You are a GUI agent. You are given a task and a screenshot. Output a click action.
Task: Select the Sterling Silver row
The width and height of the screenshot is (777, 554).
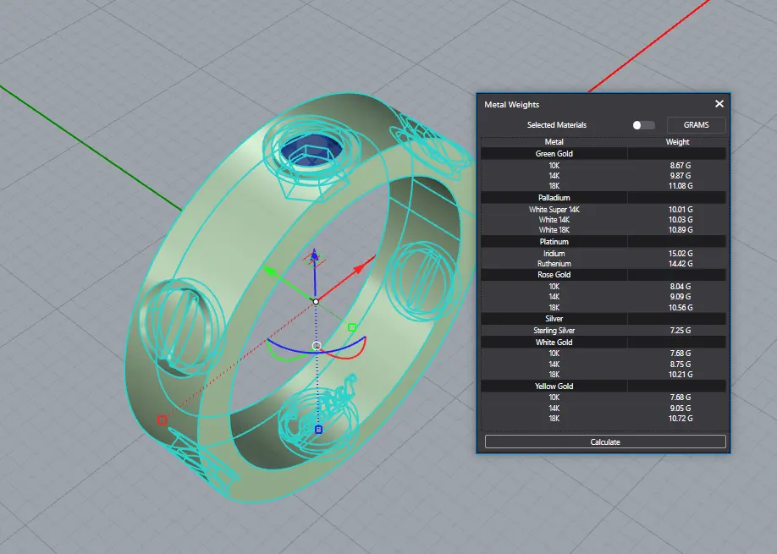[603, 331]
